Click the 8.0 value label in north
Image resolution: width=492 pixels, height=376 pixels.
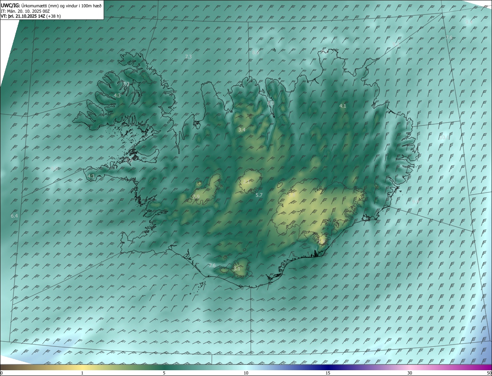[x=271, y=103]
